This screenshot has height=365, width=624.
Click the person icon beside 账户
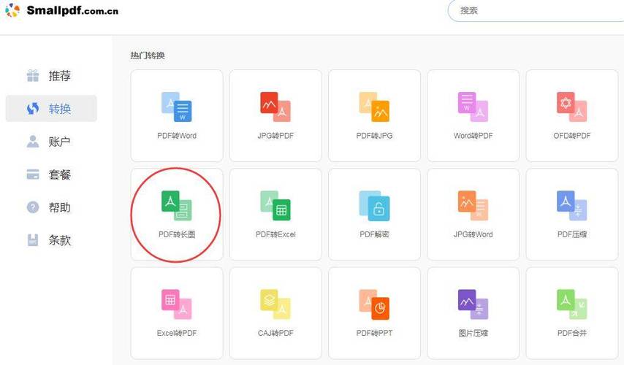pyautogui.click(x=33, y=142)
